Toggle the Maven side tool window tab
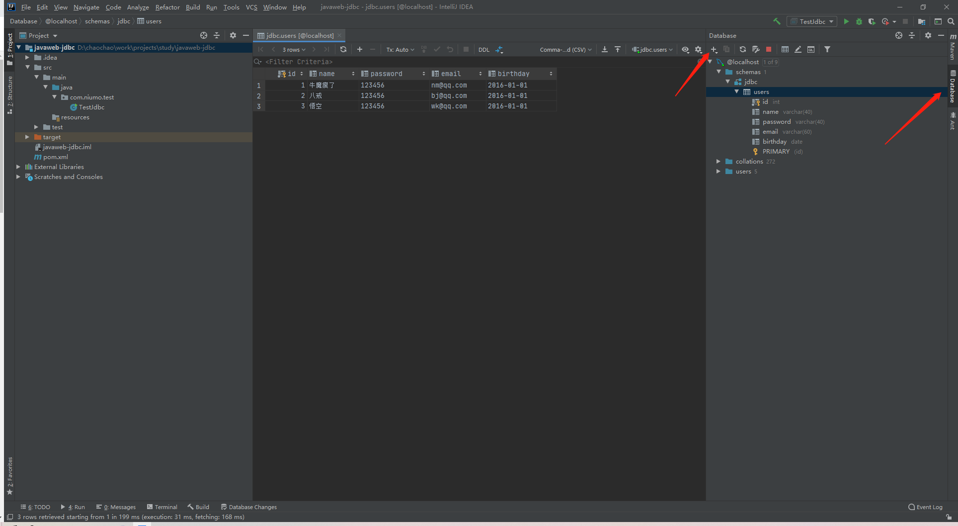The image size is (958, 526). coord(953,47)
